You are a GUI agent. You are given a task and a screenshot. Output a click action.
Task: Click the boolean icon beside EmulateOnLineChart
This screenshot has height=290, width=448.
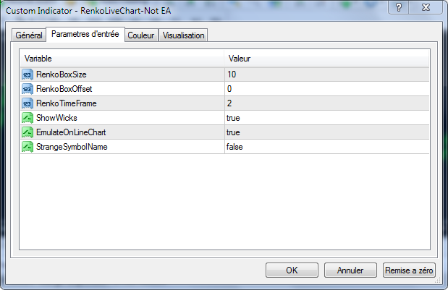point(28,132)
